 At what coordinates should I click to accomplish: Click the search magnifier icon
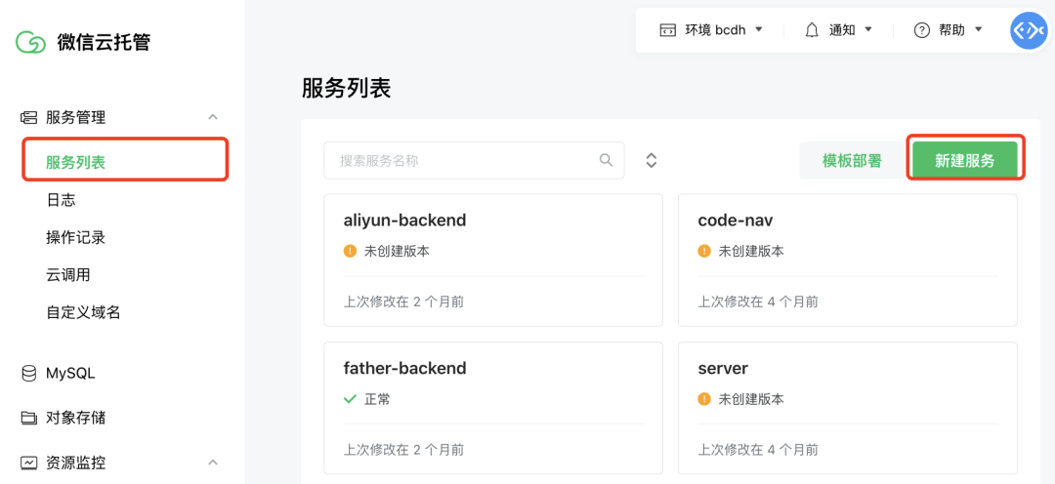click(x=606, y=160)
